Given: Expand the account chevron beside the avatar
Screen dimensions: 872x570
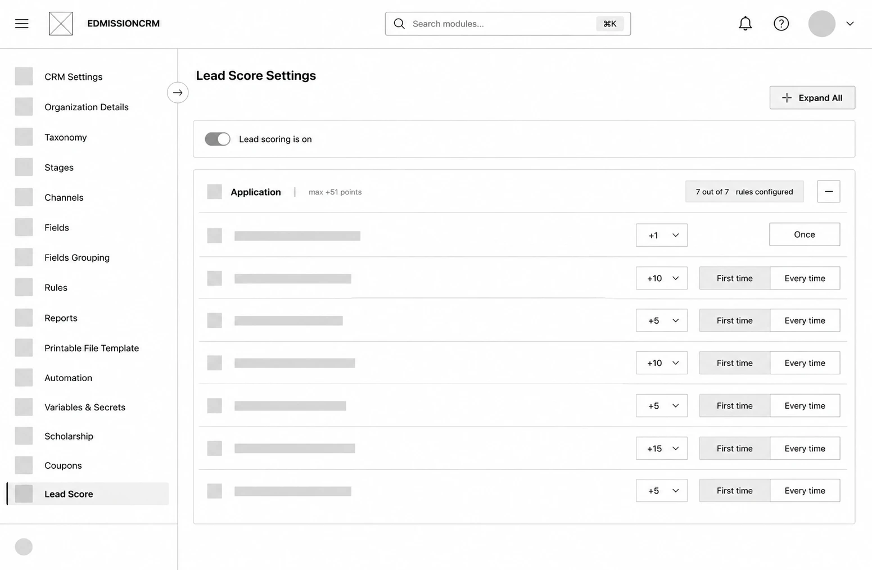Looking at the screenshot, I should 850,24.
